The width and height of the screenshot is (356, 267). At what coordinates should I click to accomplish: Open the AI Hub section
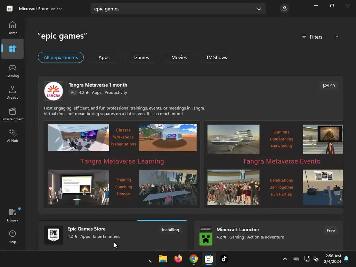point(13,136)
